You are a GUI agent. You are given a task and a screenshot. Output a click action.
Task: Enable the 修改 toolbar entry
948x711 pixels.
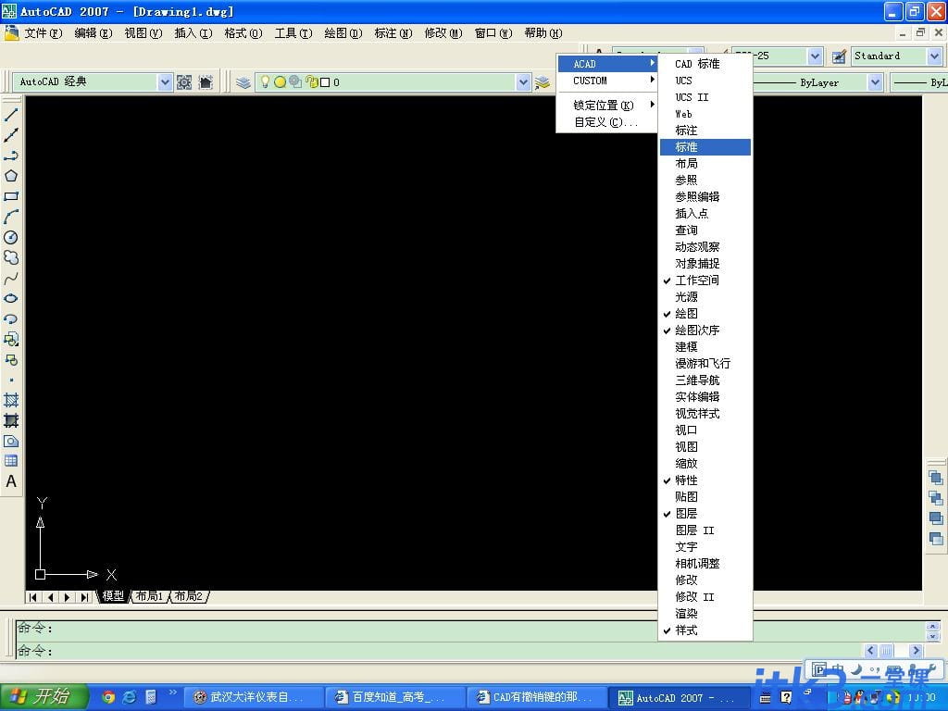pyautogui.click(x=705, y=580)
